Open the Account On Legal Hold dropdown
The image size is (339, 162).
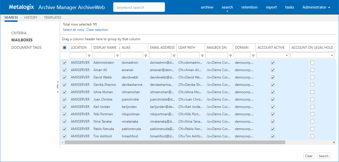point(332,56)
